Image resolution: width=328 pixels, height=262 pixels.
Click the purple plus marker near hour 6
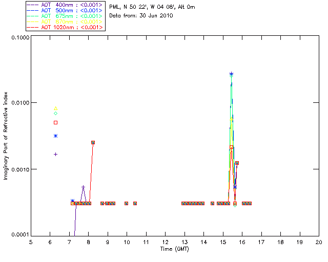(56, 154)
